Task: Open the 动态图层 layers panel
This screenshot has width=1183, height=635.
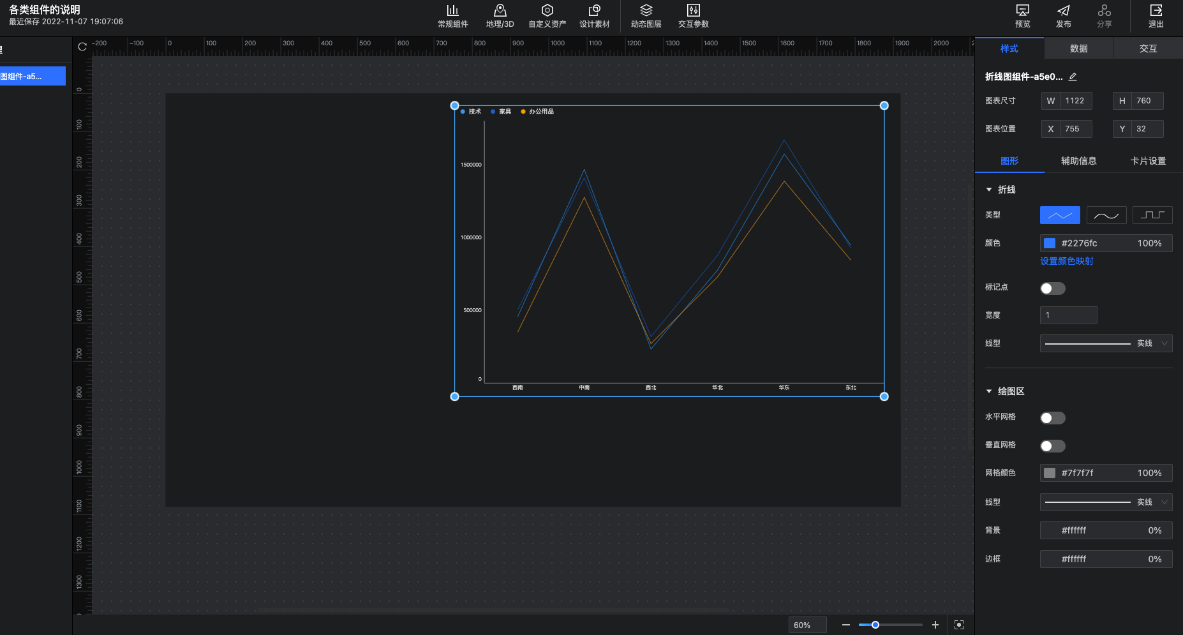Action: 646,16
